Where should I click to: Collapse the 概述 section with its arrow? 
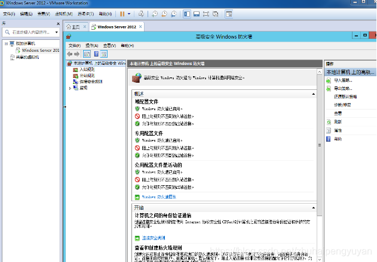[313, 94]
